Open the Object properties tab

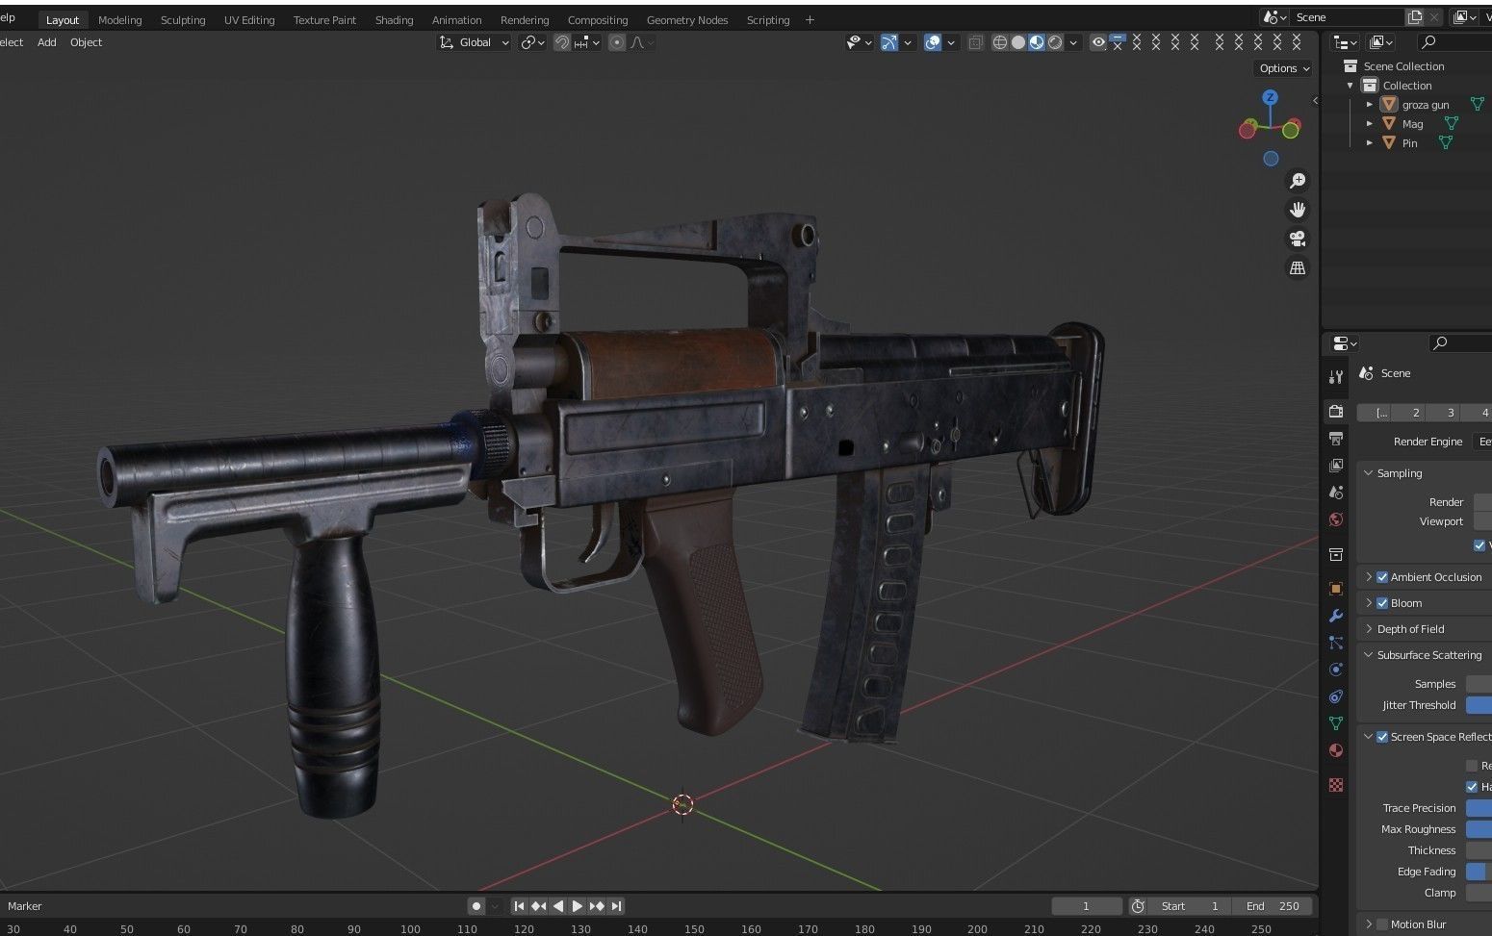click(1335, 589)
